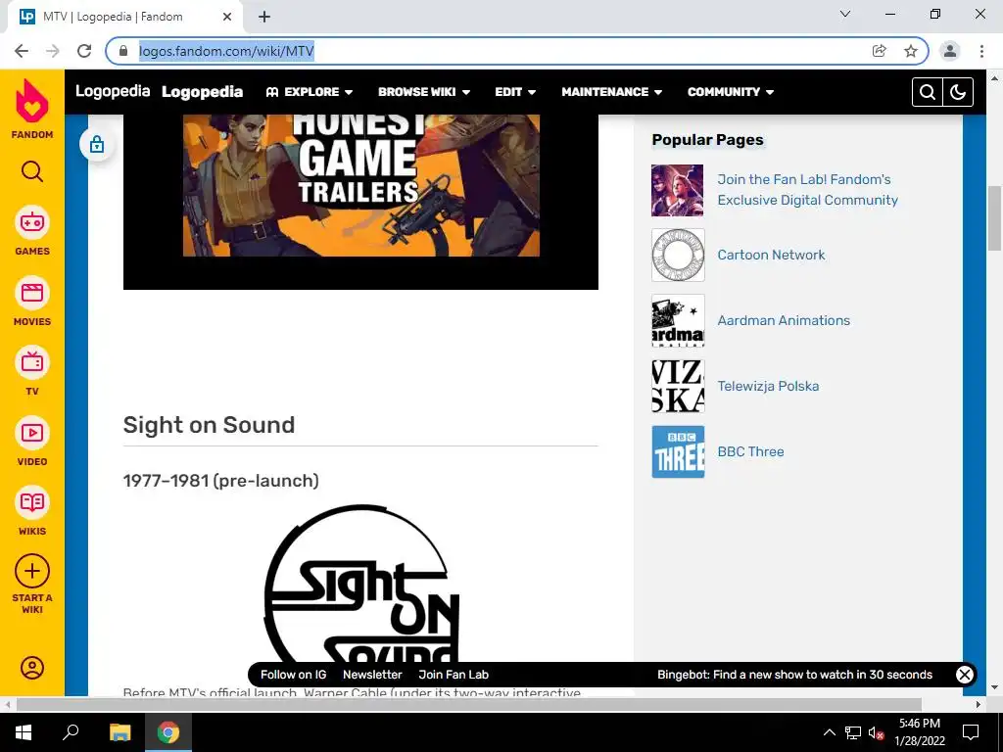Click the 1977–1981 (pre-launch) subheading
Viewport: 1003px width, 752px height.
pos(220,480)
